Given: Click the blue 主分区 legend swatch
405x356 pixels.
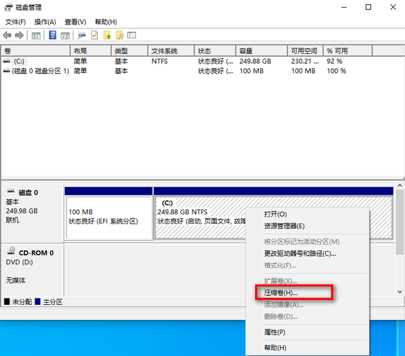Looking at the screenshot, I should [38, 302].
